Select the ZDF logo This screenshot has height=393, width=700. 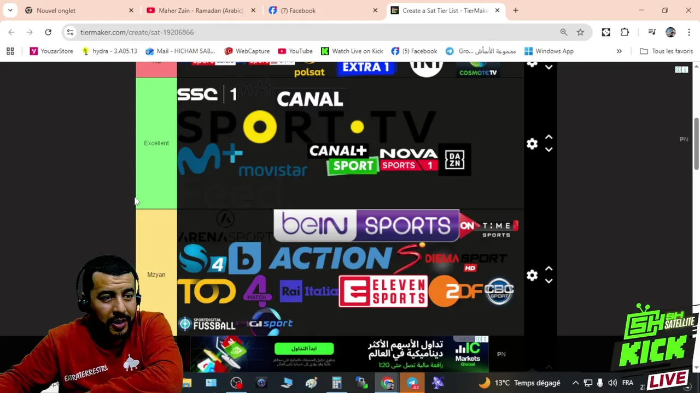(456, 291)
